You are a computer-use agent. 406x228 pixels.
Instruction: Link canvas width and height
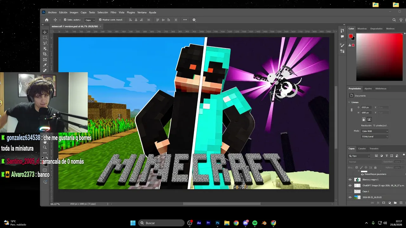(x=351, y=110)
